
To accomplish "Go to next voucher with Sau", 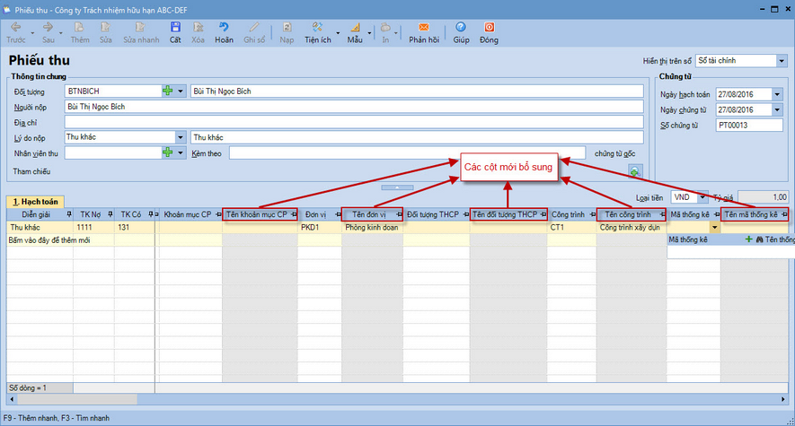I will point(48,27).
